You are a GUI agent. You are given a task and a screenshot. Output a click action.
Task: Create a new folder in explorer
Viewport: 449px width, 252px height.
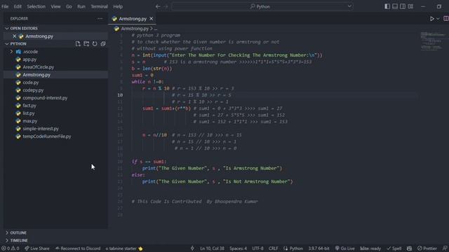[x=86, y=43]
